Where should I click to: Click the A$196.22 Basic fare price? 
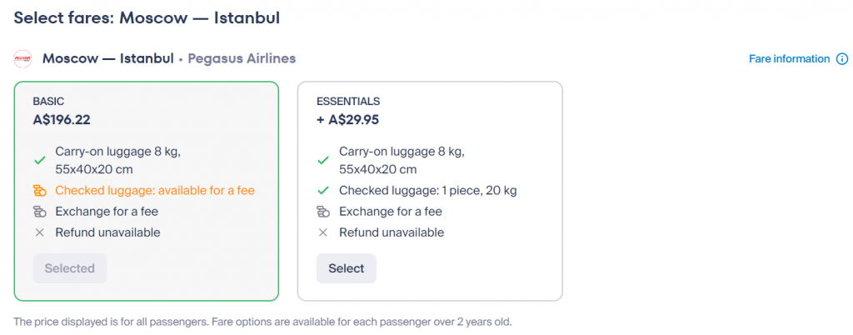(x=62, y=120)
